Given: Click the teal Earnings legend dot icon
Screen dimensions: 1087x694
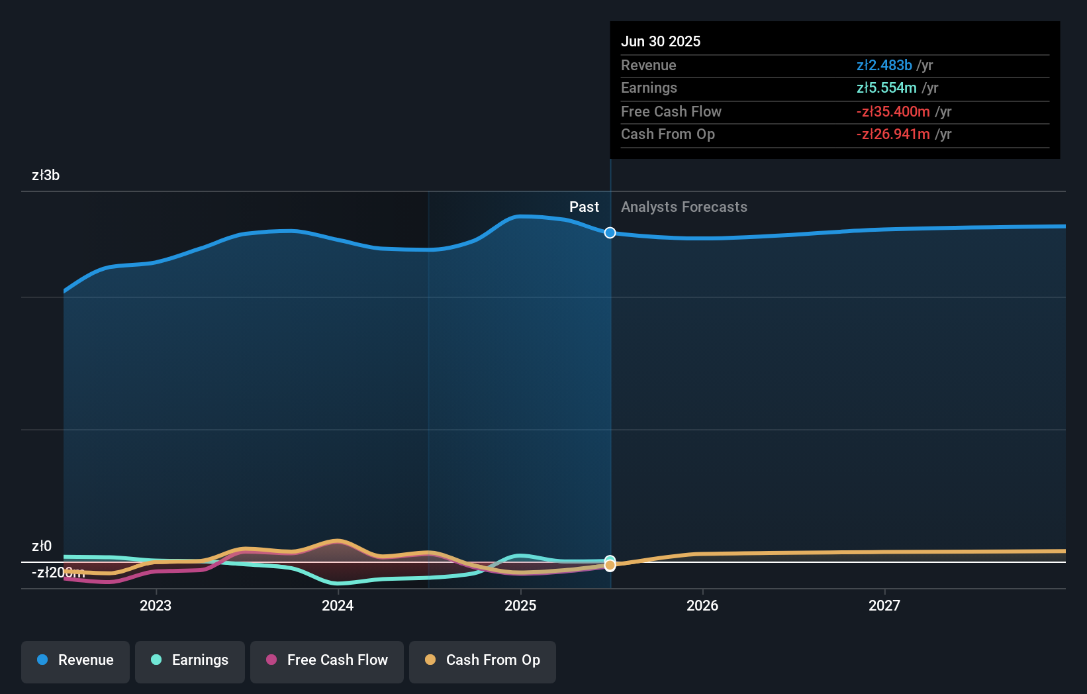Looking at the screenshot, I should point(155,660).
